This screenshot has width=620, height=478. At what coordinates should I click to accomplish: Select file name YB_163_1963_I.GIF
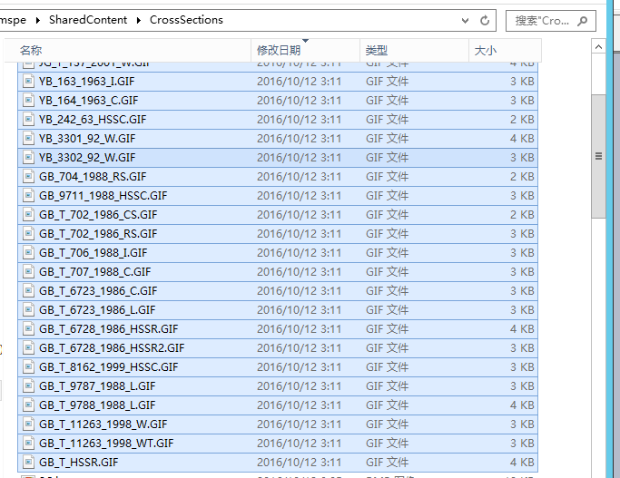86,82
